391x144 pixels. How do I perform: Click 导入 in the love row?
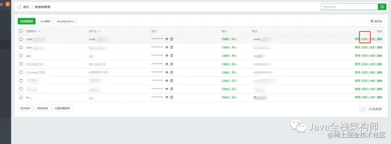coord(234,47)
